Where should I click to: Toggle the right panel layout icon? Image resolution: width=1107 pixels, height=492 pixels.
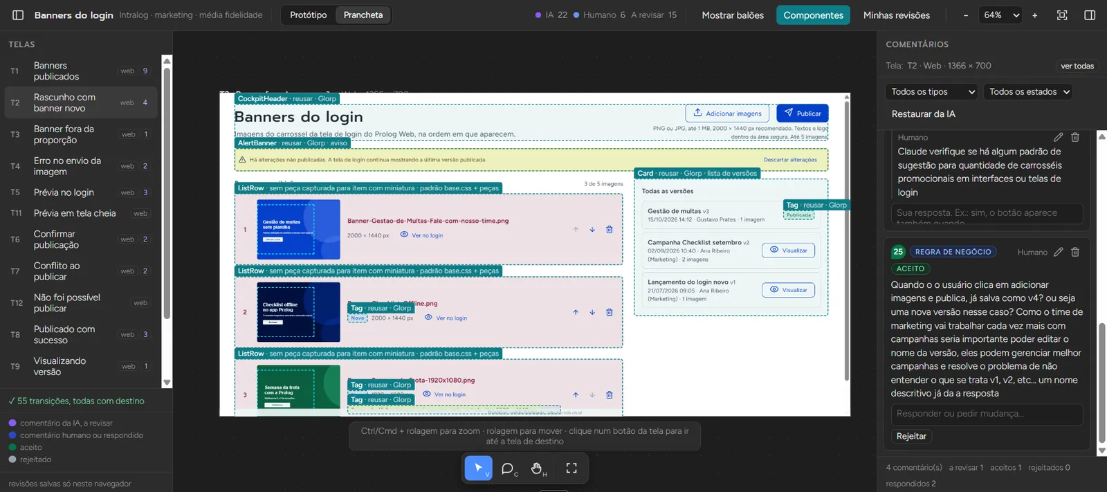1090,15
